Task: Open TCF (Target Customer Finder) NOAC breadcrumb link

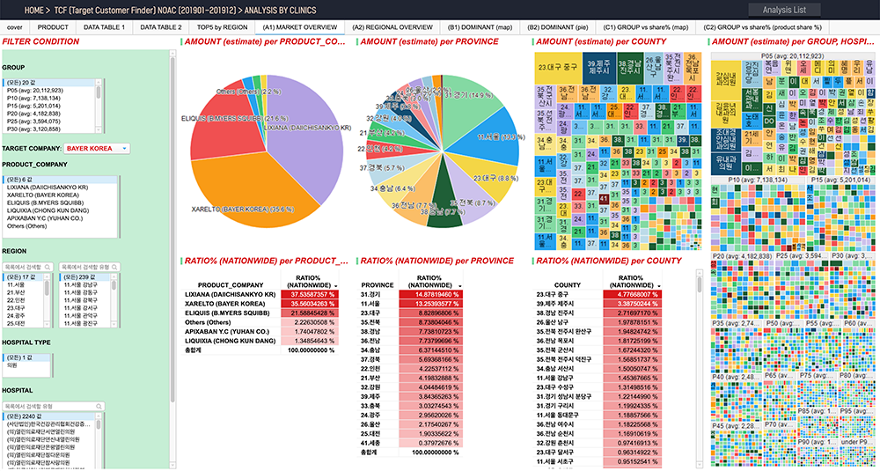Action: tap(144, 10)
